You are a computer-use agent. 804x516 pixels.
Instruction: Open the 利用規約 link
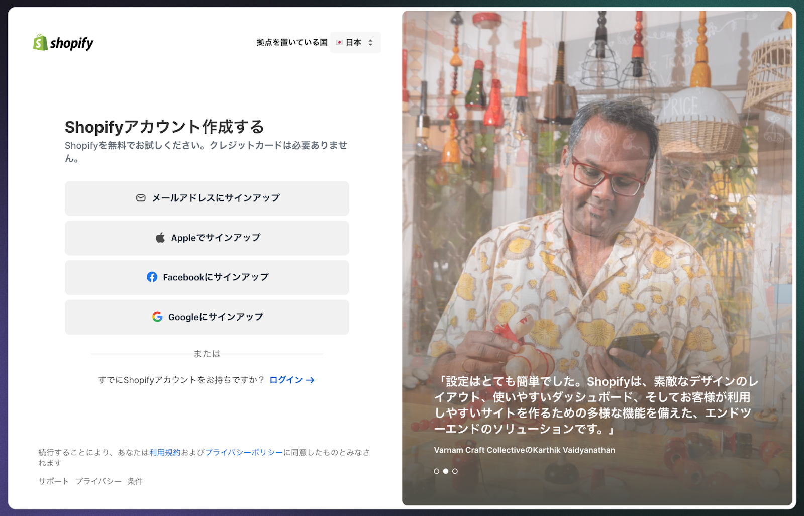pyautogui.click(x=165, y=452)
